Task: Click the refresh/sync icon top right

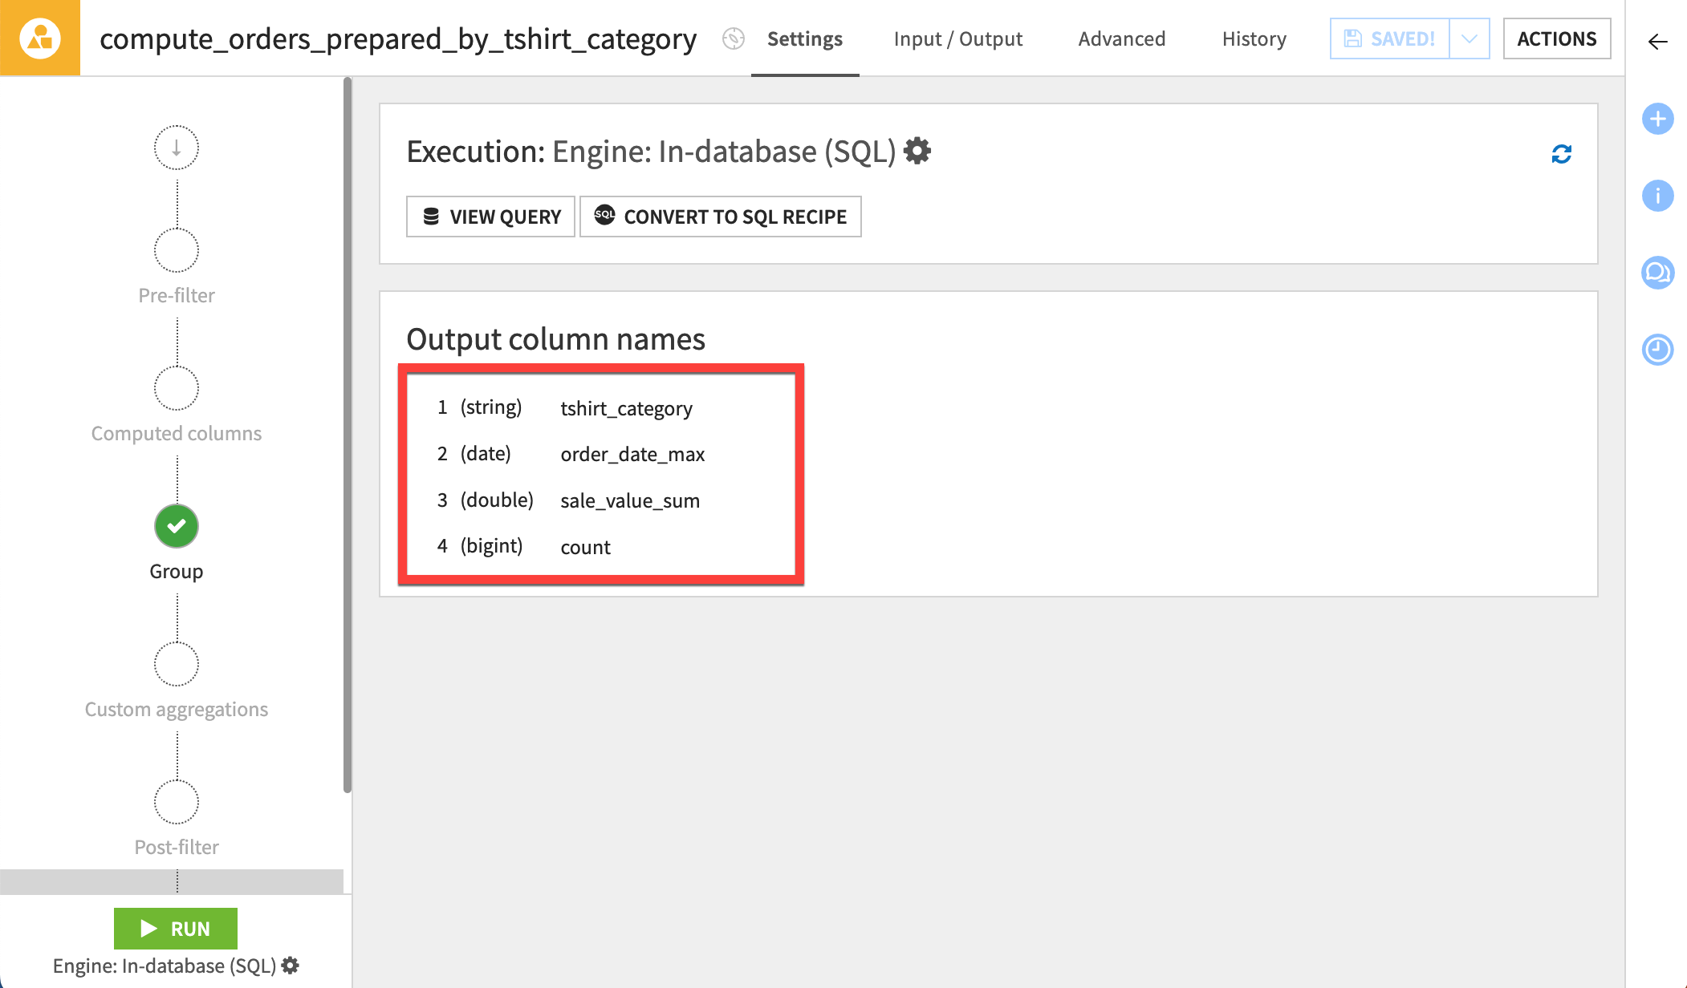Action: 1561,153
